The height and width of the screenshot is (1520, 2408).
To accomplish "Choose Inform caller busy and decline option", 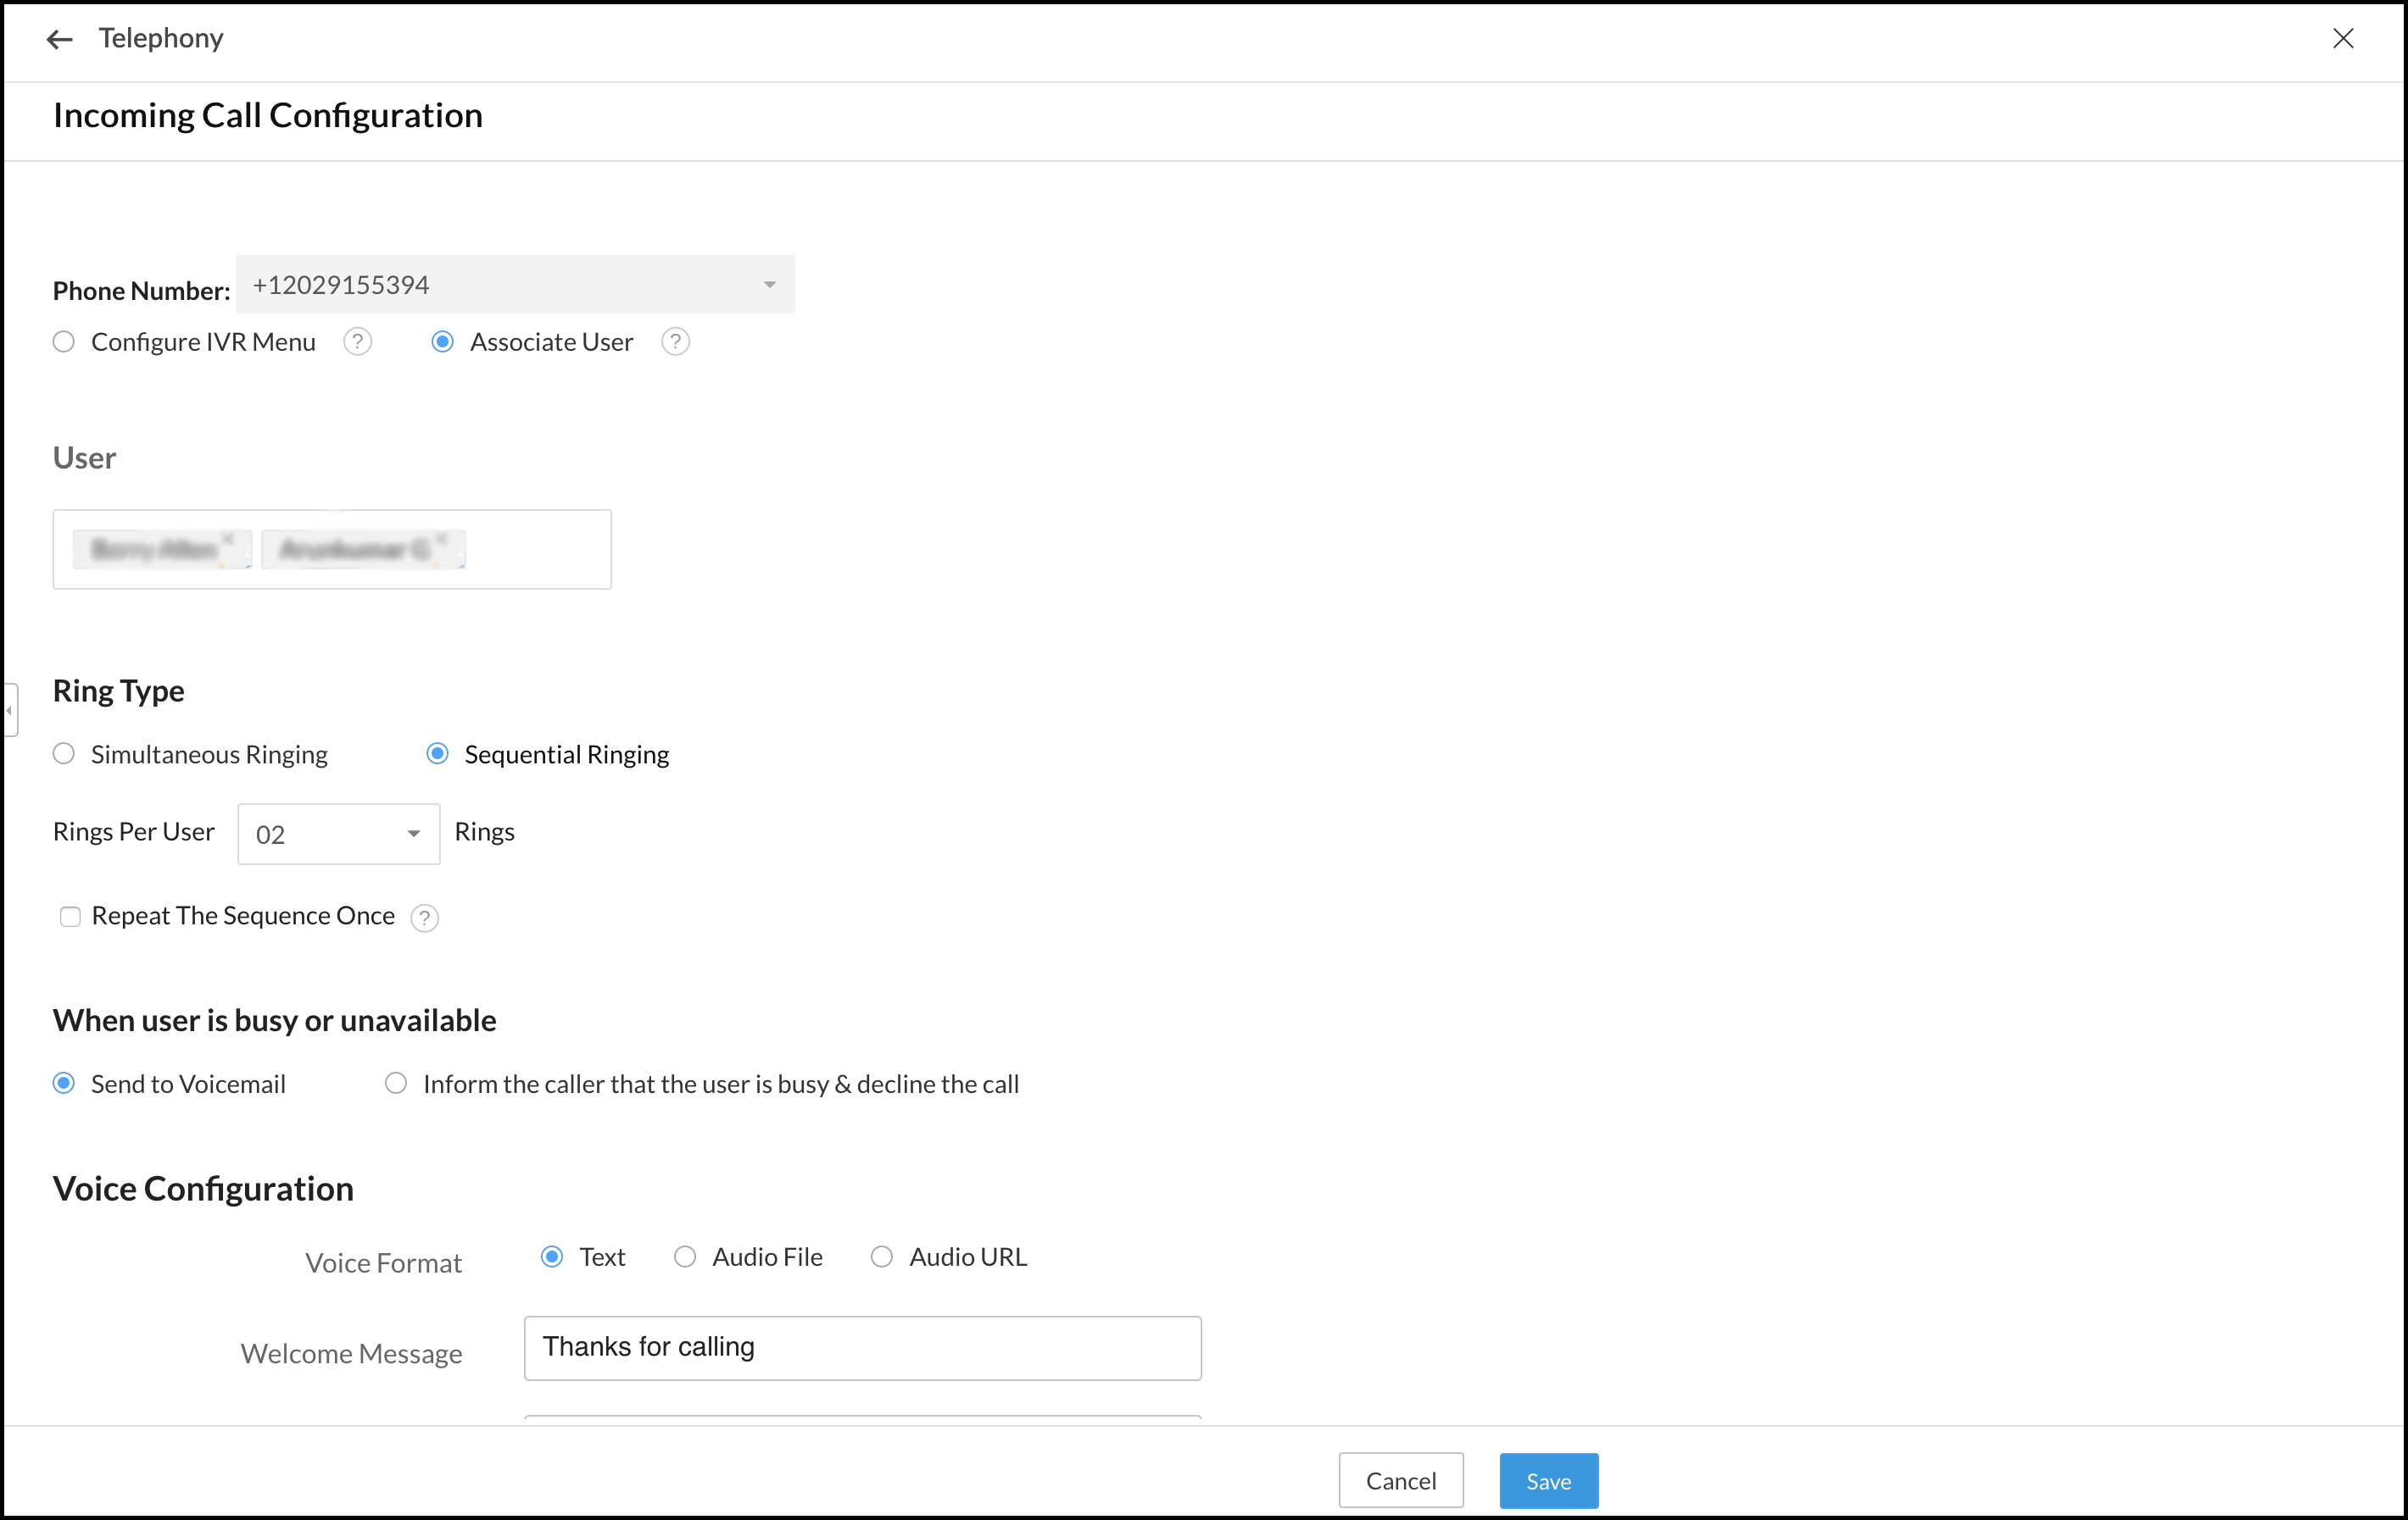I will 396,1085.
